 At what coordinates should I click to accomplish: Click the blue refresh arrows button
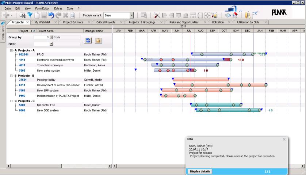click(x=88, y=40)
